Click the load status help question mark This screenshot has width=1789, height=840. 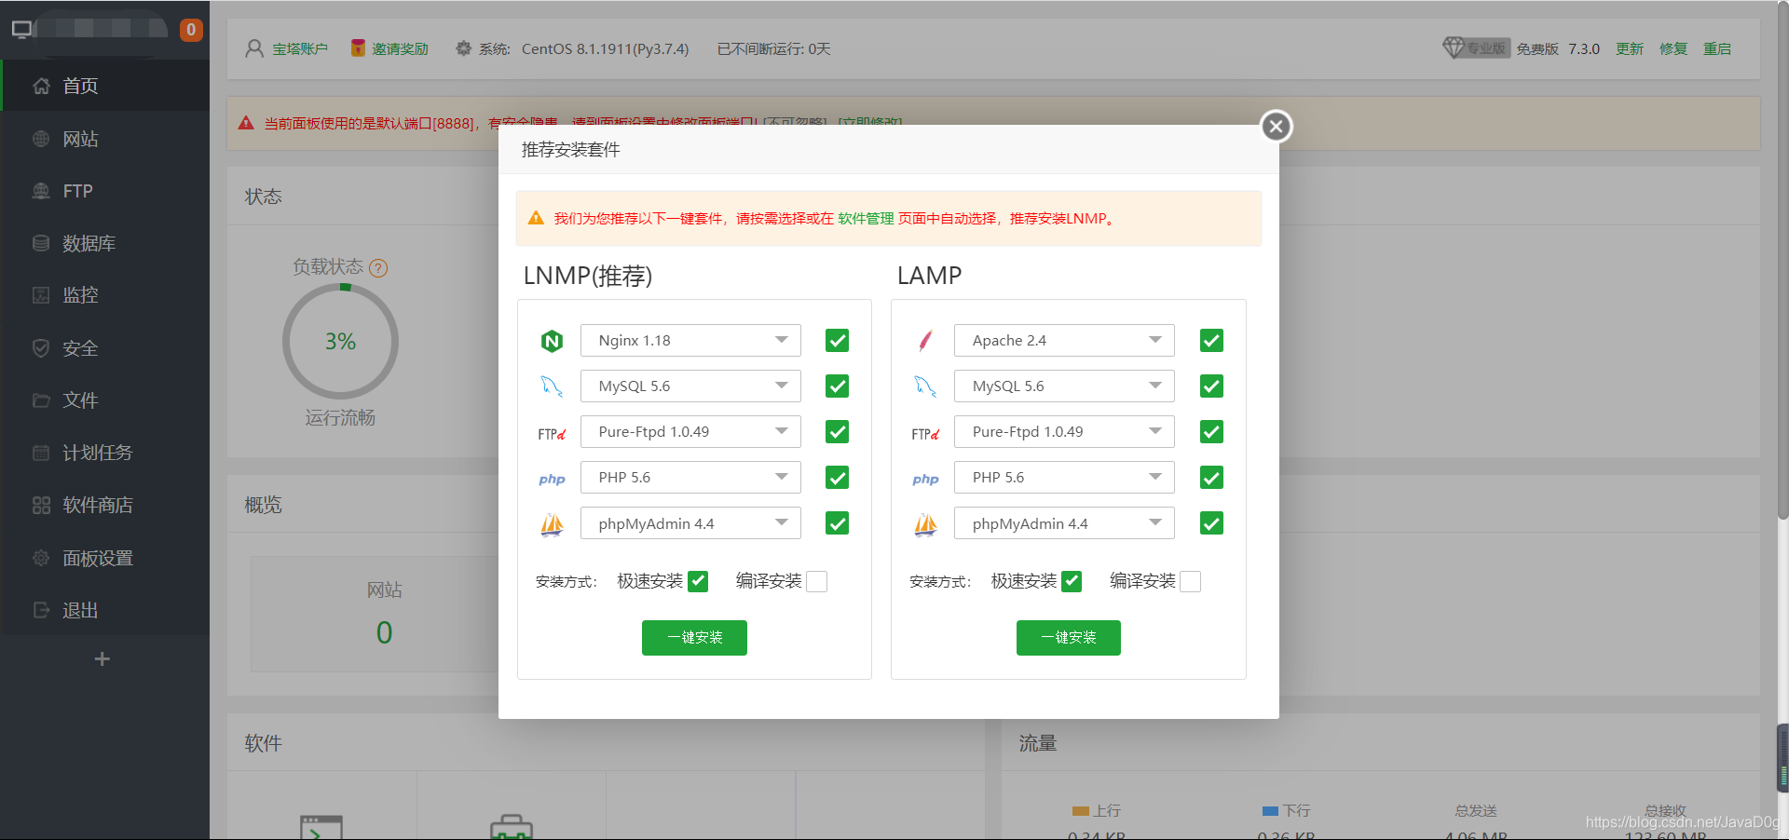(378, 268)
